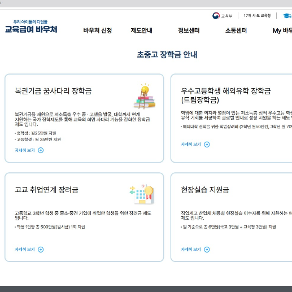
Task: Click the 중학생 : 월25만원 지원 line
Action: click(x=36, y=133)
